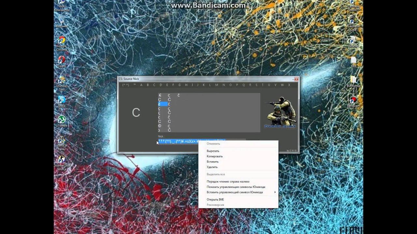
Task: Switch to the (^^) symbol category
Action: [x=126, y=85]
